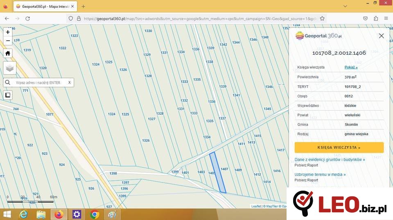Zoom out of the map

8,41
